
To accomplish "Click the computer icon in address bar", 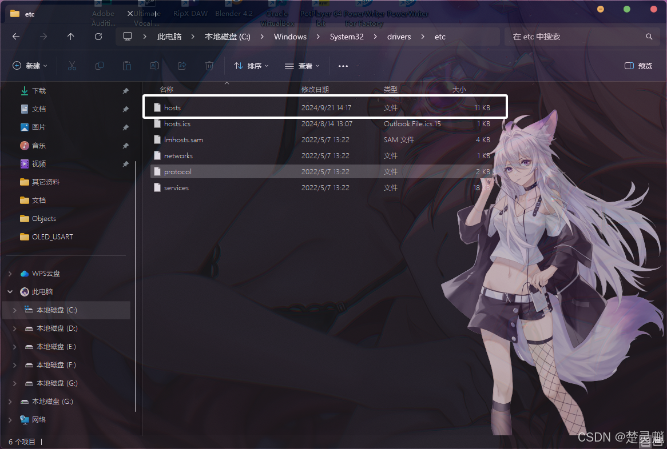I will click(127, 37).
